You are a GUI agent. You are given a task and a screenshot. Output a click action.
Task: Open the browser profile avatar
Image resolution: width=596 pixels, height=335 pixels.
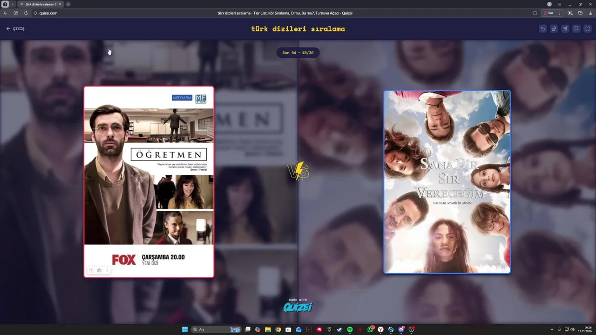click(x=549, y=4)
